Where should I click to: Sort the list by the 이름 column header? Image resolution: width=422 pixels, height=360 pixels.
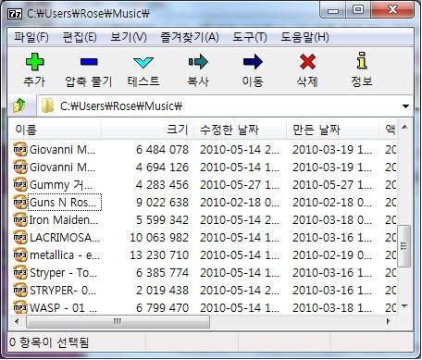pyautogui.click(x=55, y=130)
